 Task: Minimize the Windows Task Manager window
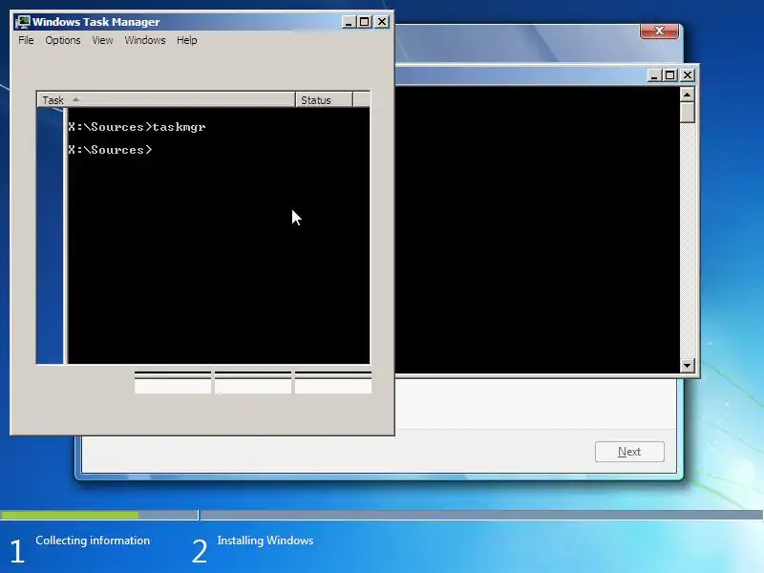[x=348, y=22]
